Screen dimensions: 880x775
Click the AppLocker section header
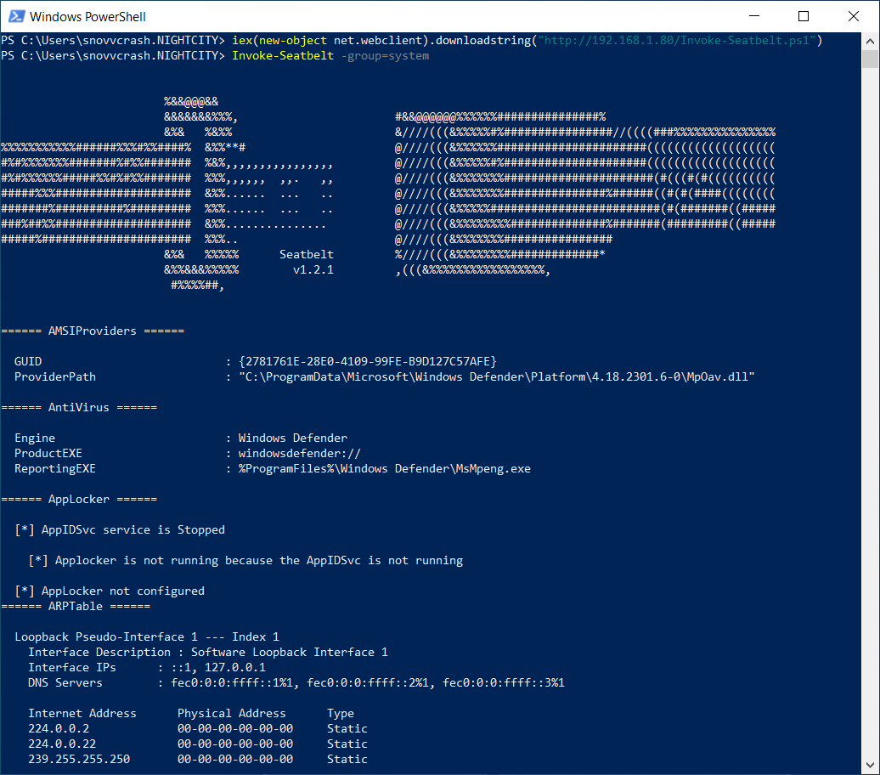(x=79, y=500)
